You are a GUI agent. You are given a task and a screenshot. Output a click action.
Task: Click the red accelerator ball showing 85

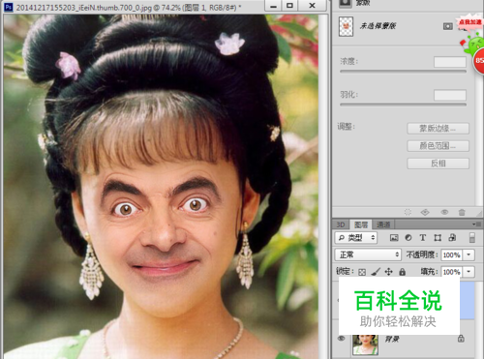479,60
